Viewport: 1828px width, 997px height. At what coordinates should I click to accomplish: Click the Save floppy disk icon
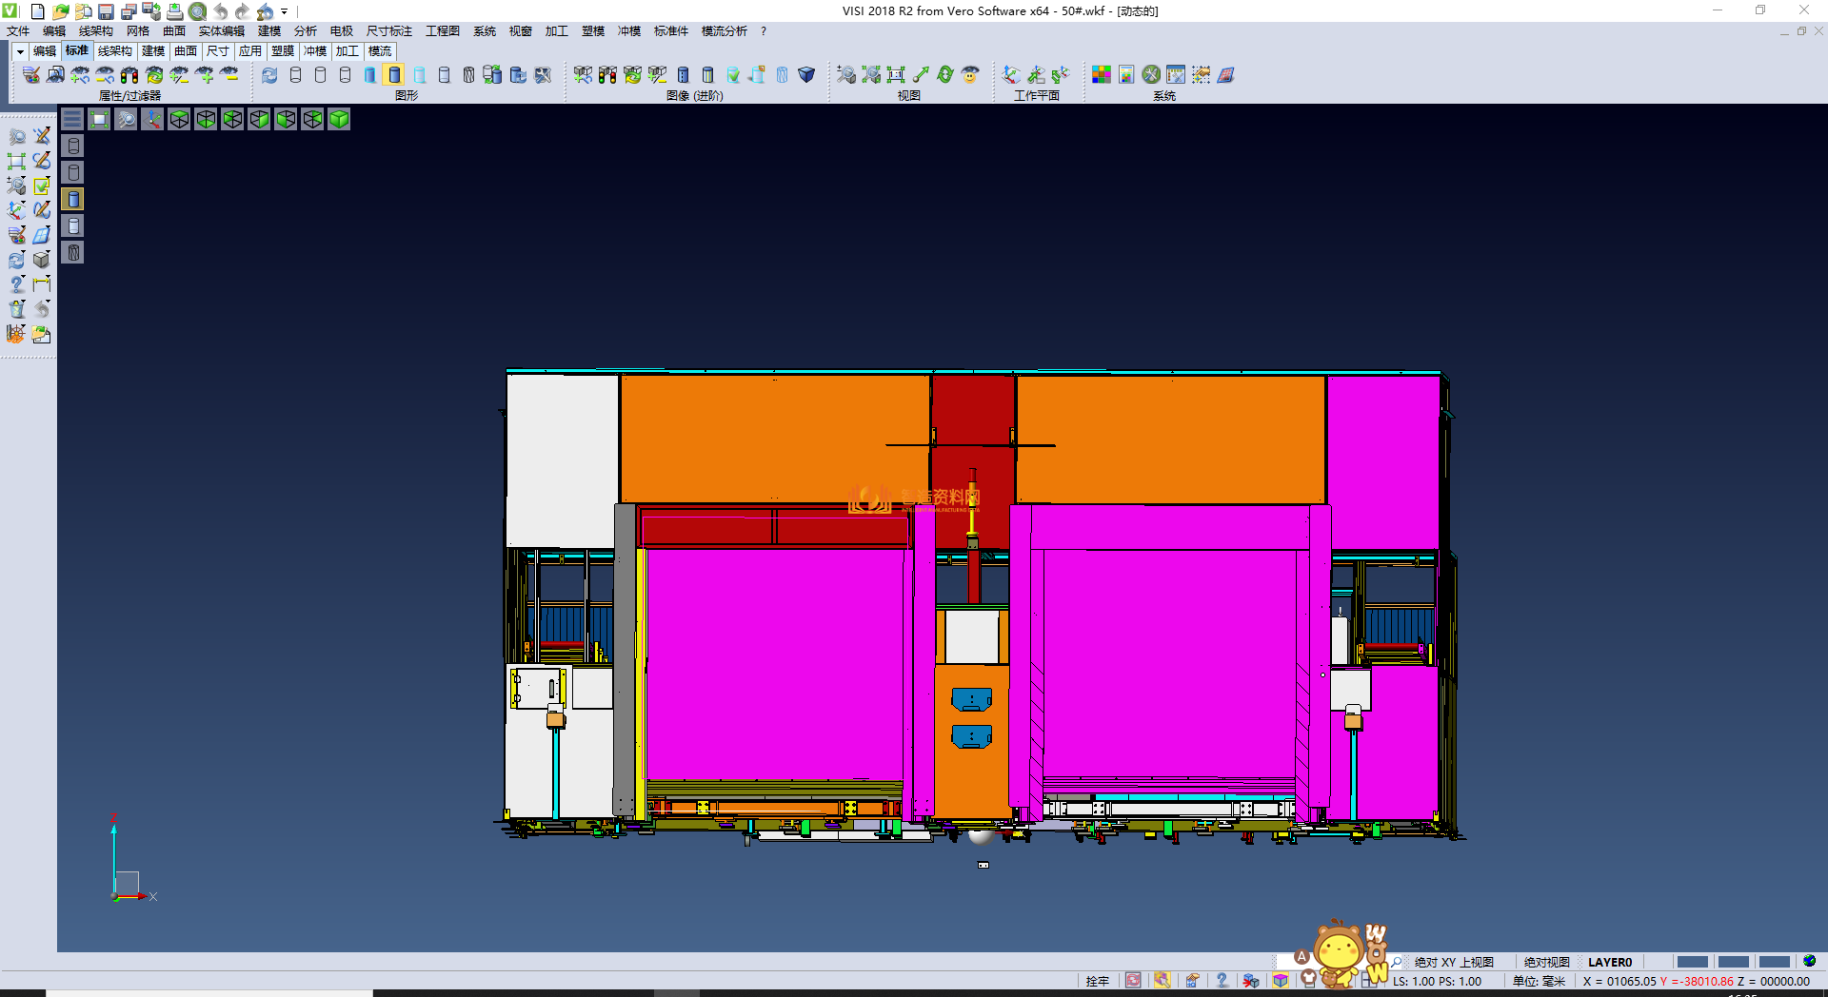[x=106, y=11]
